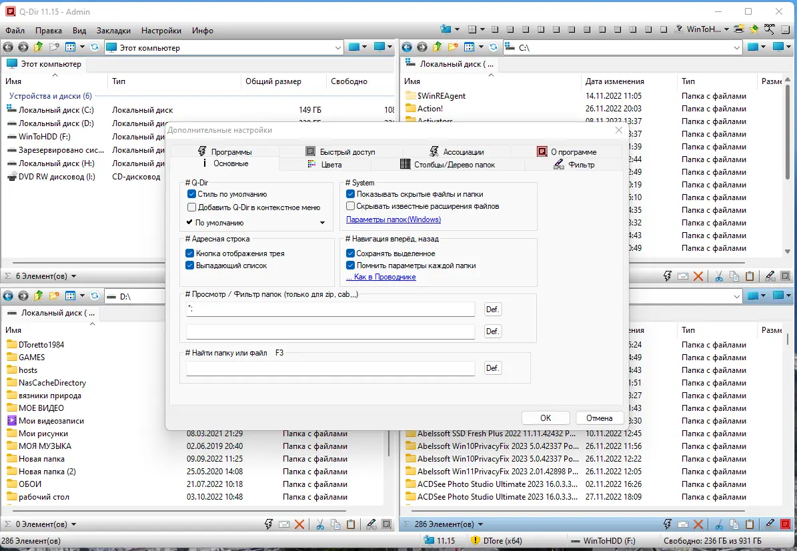Open the Параметры папок(Windows) link
797x551 pixels.
pyautogui.click(x=393, y=219)
